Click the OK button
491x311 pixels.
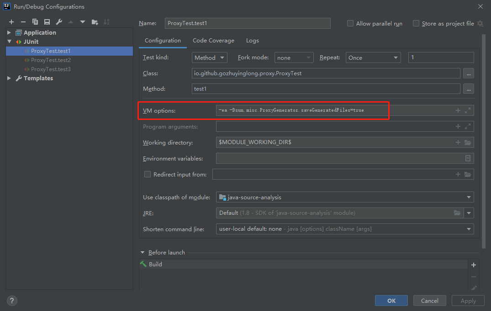[x=391, y=301]
